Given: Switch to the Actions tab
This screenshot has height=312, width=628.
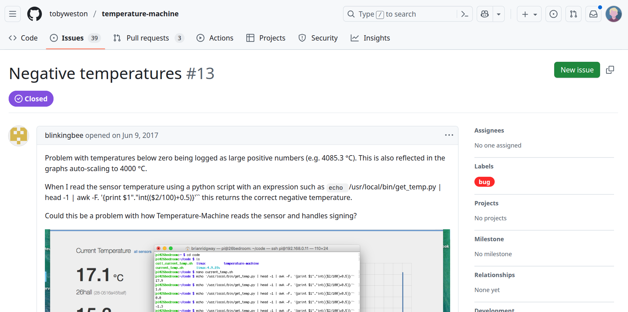Looking at the screenshot, I should 215,38.
